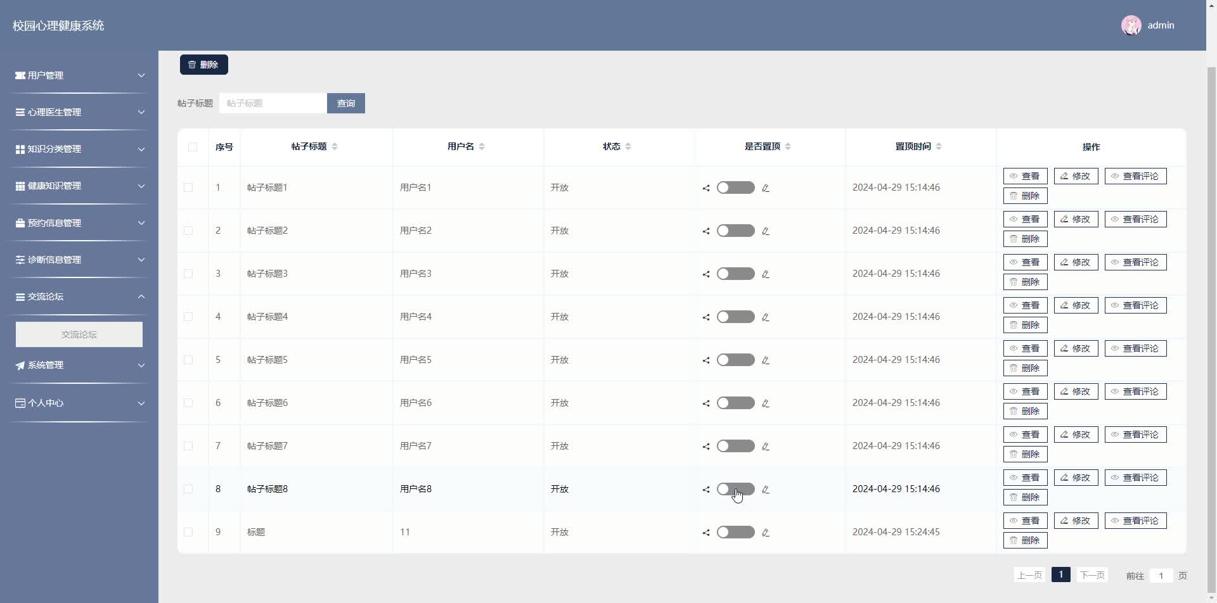Check the checkbox for row 9

pos(188,532)
